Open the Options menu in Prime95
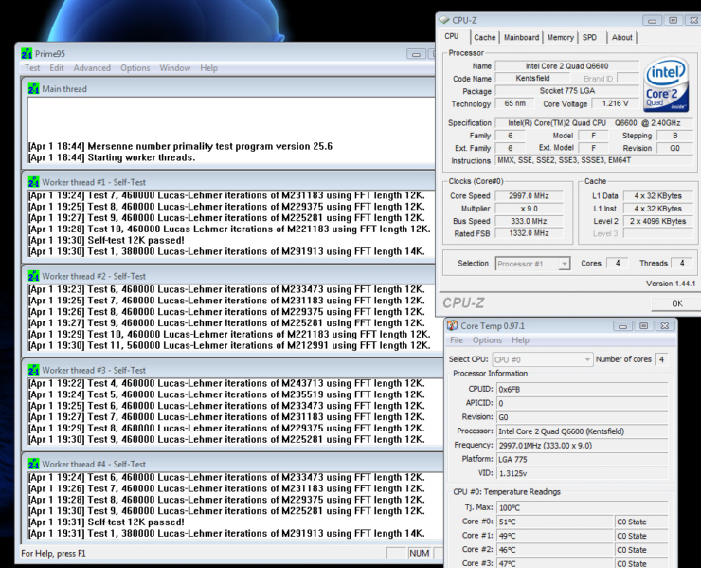The width and height of the screenshot is (701, 568). (135, 68)
